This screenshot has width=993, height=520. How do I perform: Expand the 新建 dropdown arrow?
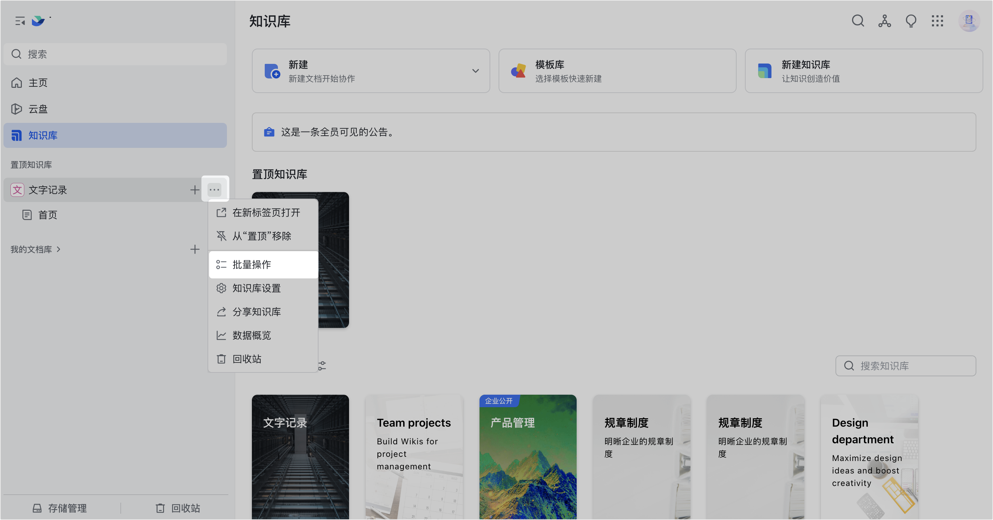coord(475,71)
